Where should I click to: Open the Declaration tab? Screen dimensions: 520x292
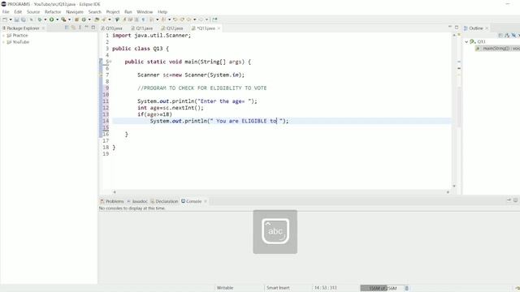click(x=164, y=201)
